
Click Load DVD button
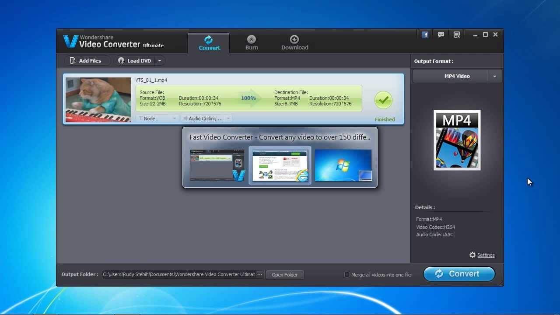[135, 61]
